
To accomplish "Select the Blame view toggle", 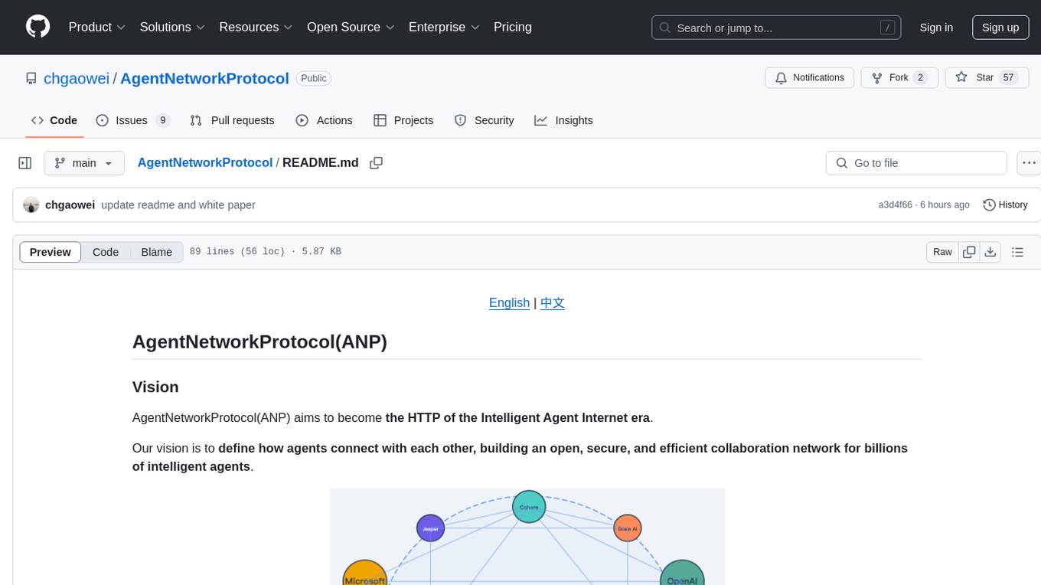I will point(157,252).
